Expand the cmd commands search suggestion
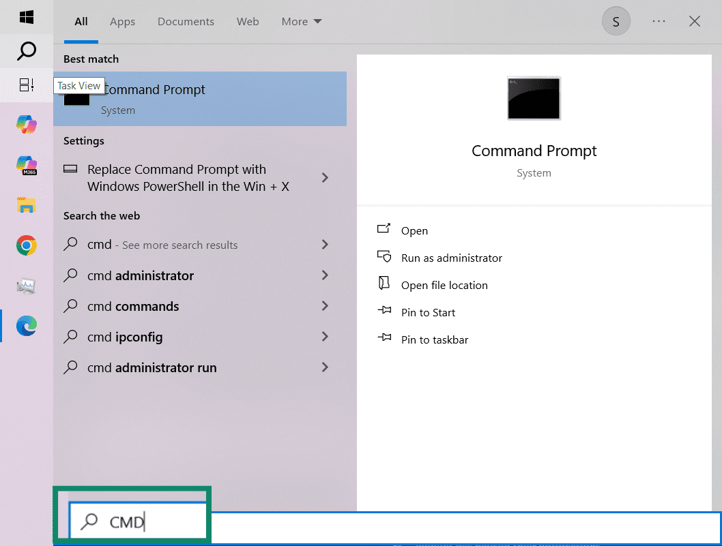The image size is (722, 546). (324, 306)
